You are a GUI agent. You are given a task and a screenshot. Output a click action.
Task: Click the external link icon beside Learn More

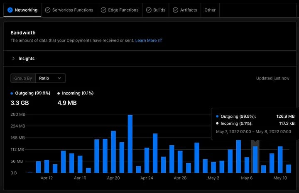(x=160, y=40)
